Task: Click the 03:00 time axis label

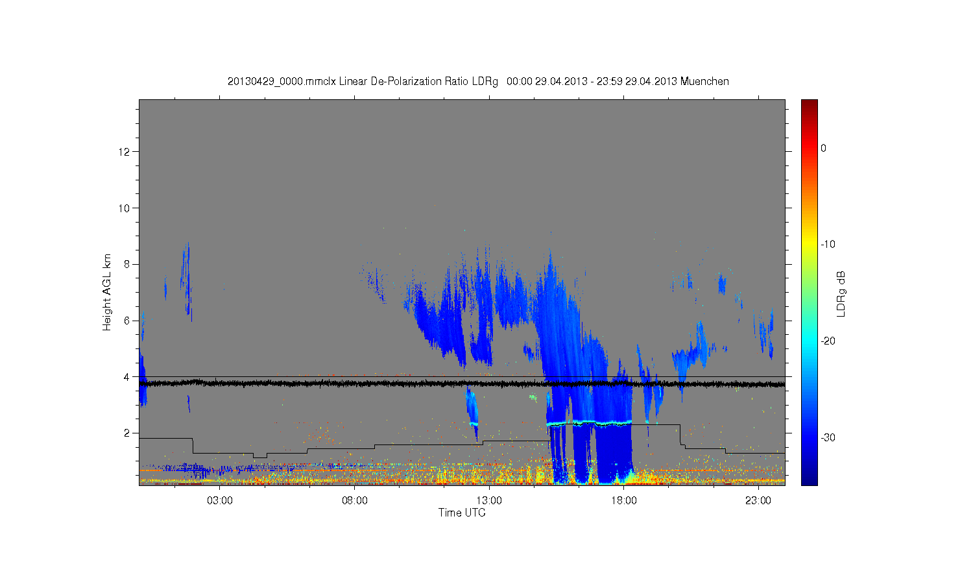Action: pyautogui.click(x=220, y=501)
